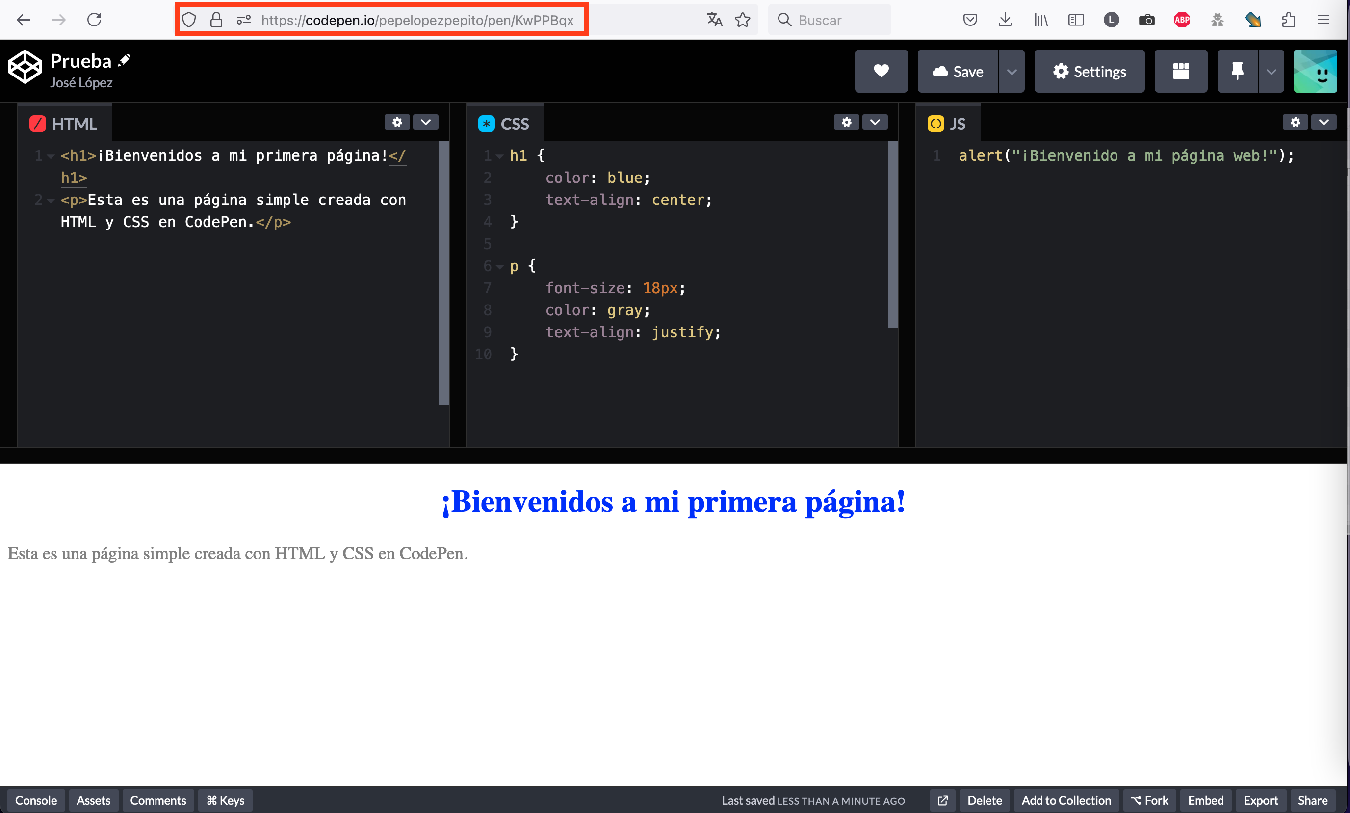Expand the Save options dropdown arrow
Viewport: 1350px width, 813px height.
coord(1012,72)
